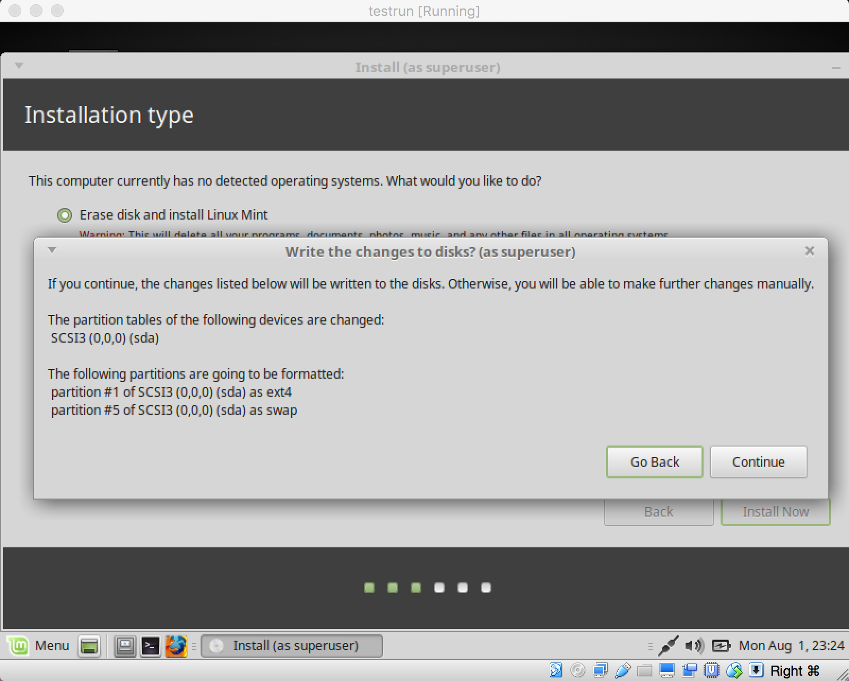
Task: Click the first green progress dot
Action: (369, 588)
